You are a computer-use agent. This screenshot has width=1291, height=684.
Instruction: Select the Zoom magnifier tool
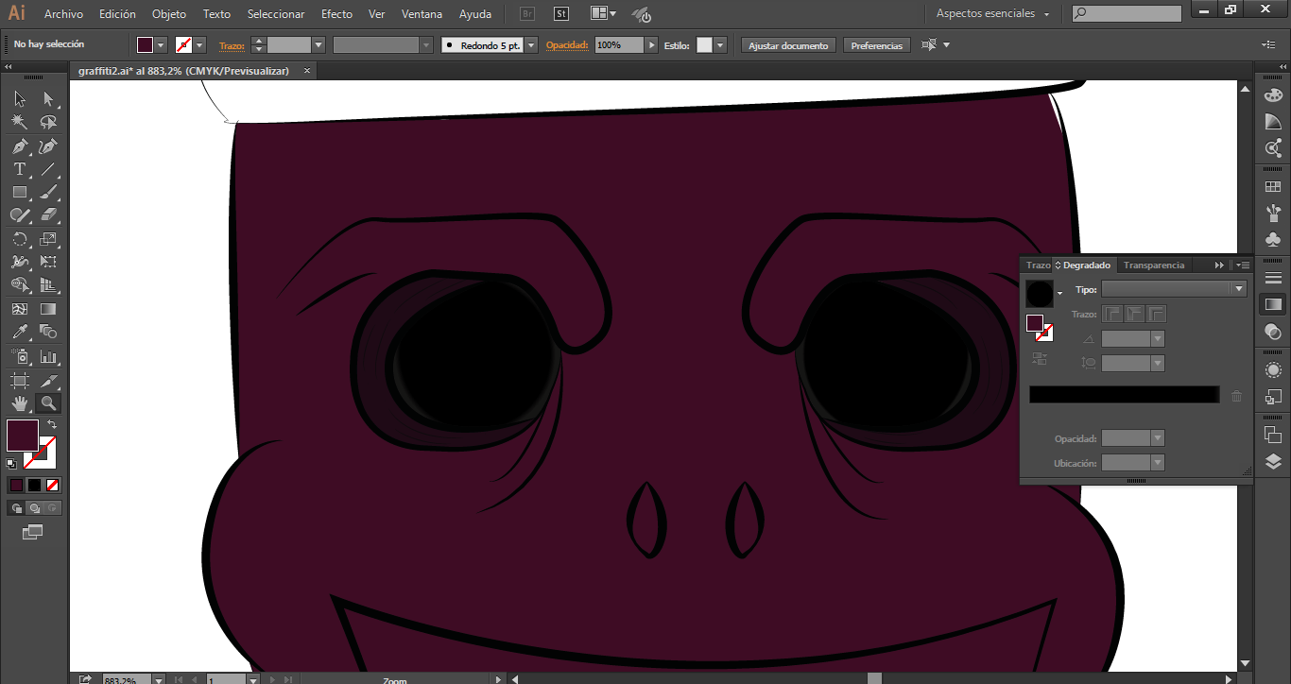tap(48, 403)
